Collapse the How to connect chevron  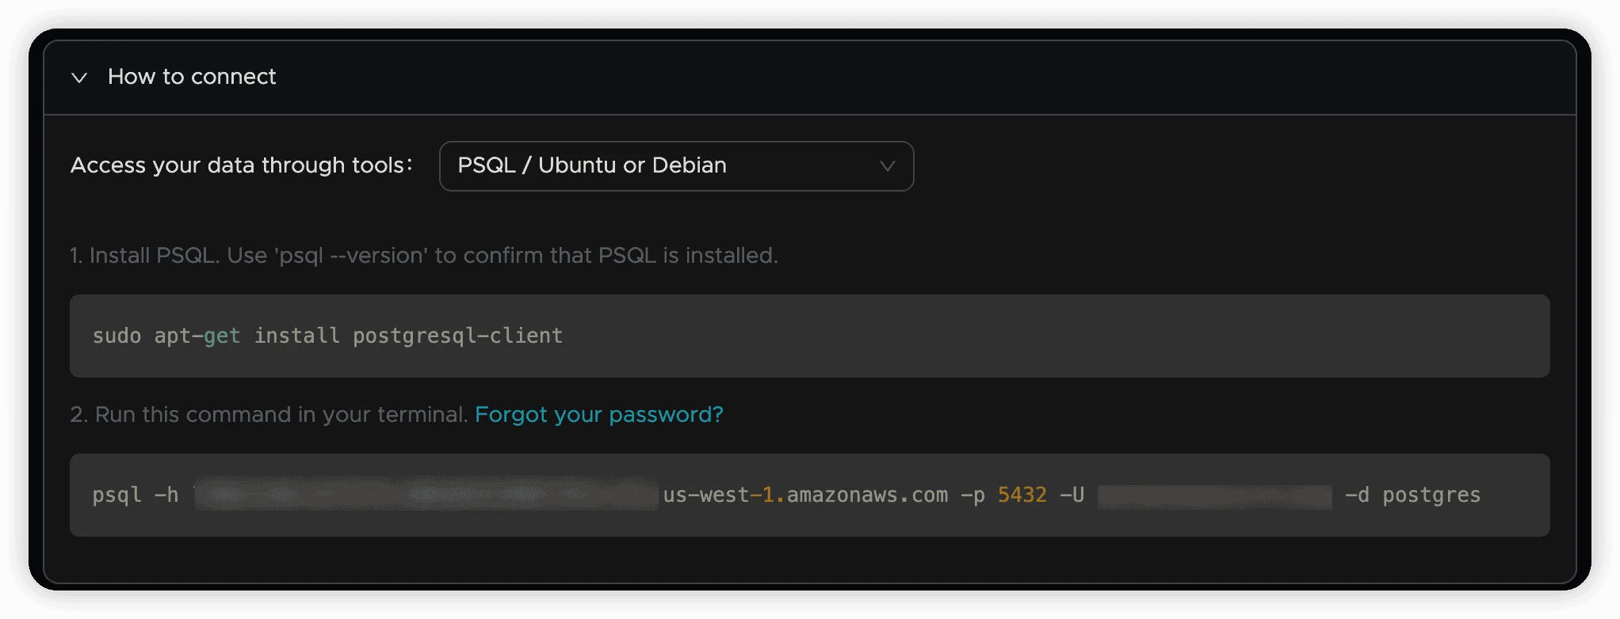pyautogui.click(x=79, y=78)
